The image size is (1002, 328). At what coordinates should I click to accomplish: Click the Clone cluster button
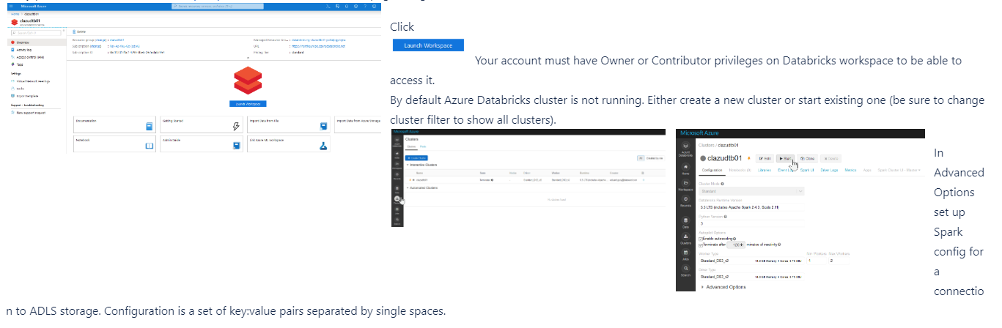pyautogui.click(x=807, y=158)
